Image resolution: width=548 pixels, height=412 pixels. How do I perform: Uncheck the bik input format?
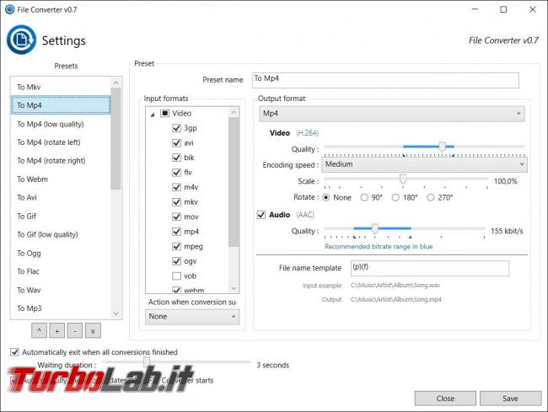pyautogui.click(x=176, y=158)
